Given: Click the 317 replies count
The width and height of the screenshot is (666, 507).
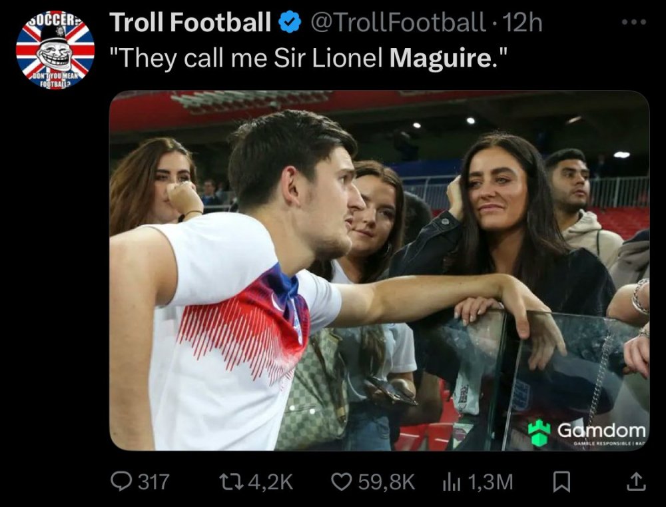Looking at the screenshot, I should click(153, 481).
